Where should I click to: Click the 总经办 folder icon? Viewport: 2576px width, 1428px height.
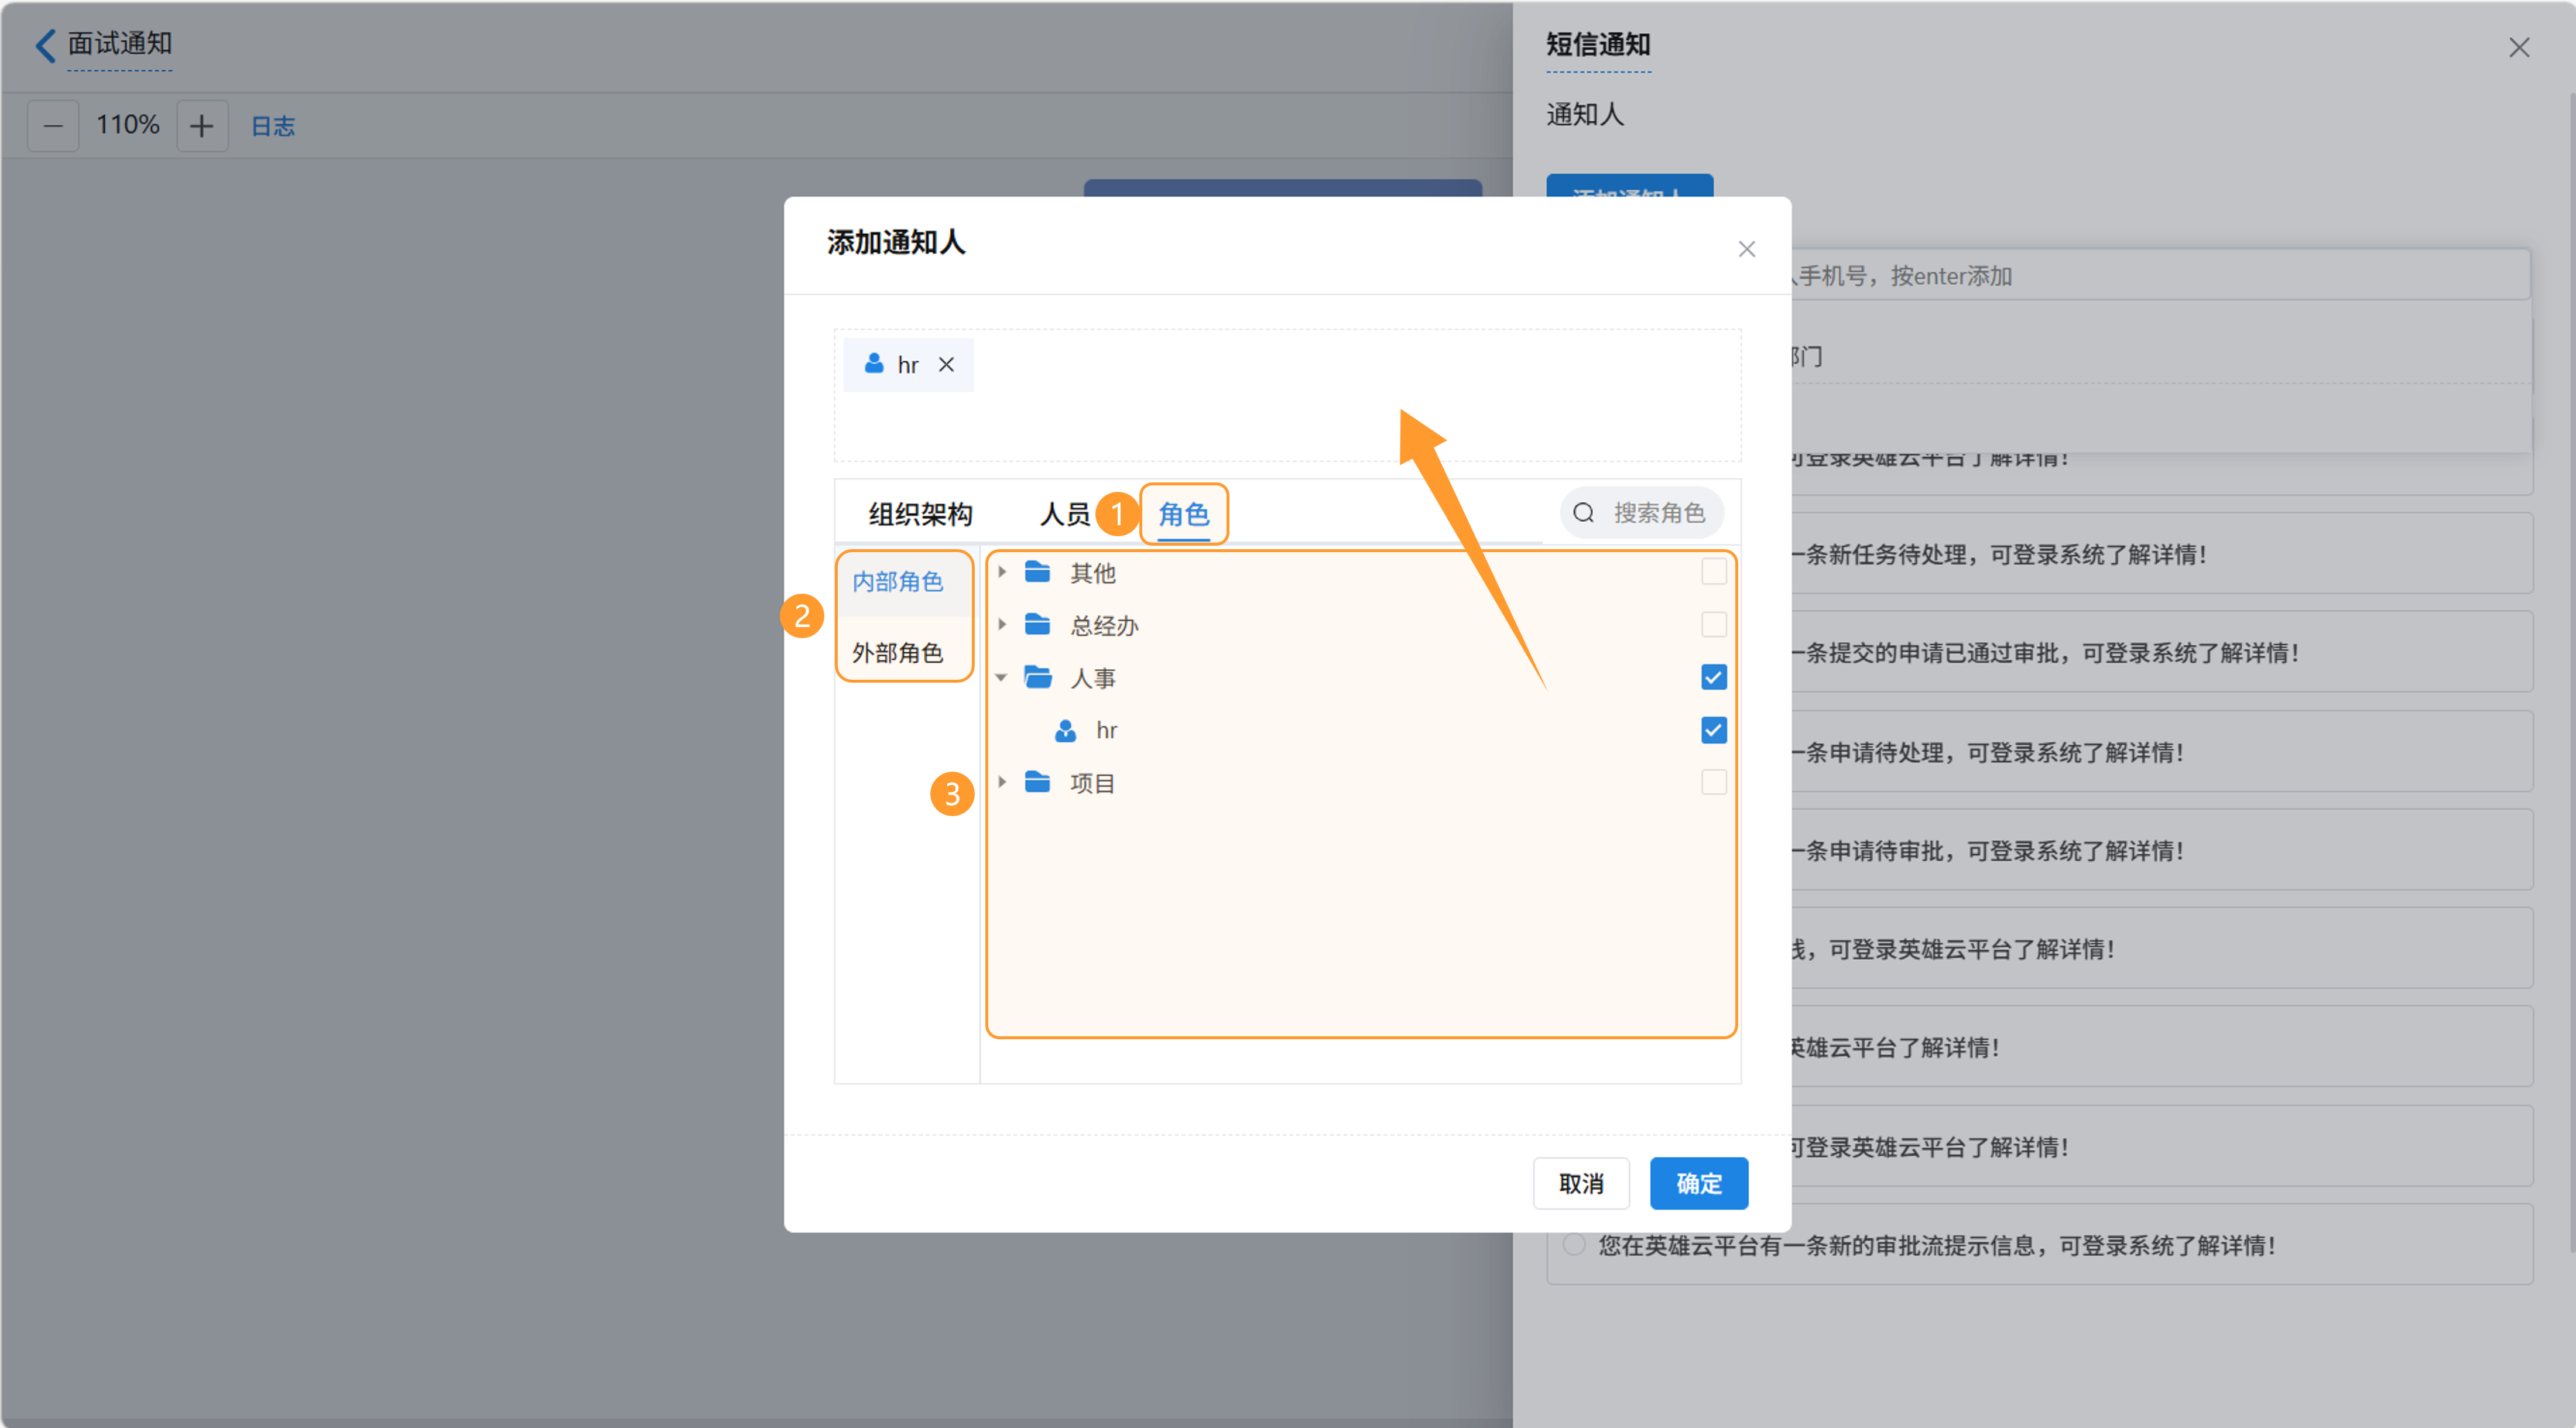pos(1038,625)
